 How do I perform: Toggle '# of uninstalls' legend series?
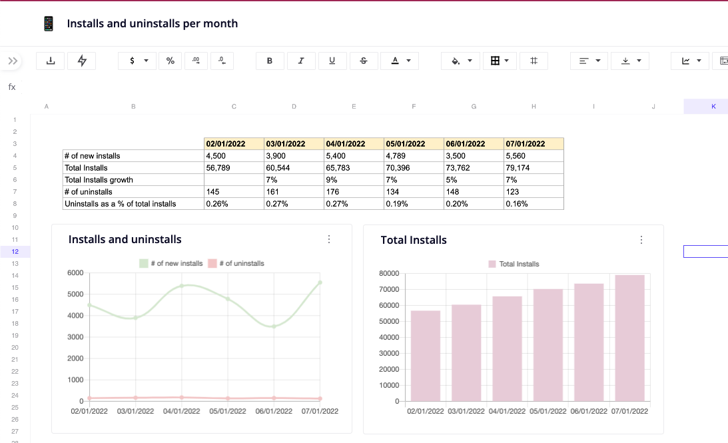point(236,263)
